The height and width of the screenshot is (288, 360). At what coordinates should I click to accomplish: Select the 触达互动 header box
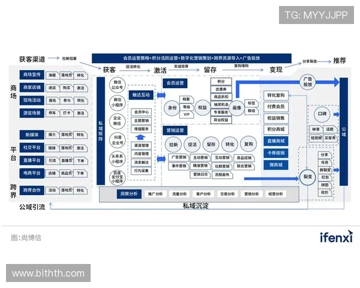(142, 95)
